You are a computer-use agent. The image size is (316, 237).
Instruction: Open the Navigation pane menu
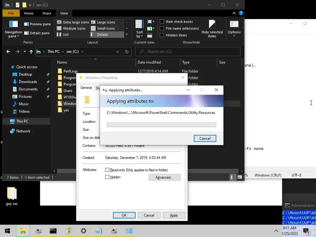[14, 29]
